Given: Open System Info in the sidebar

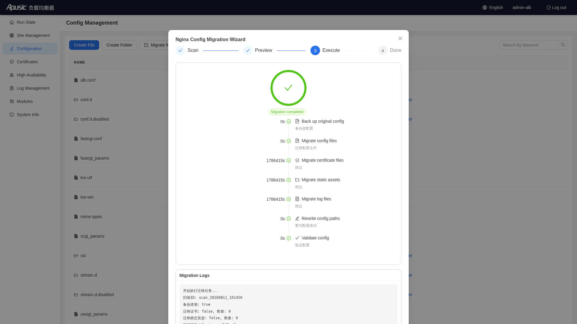Looking at the screenshot, I should (x=30, y=115).
